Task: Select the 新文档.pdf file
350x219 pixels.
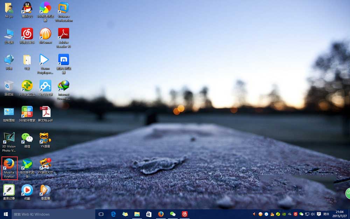Action: pos(45,114)
